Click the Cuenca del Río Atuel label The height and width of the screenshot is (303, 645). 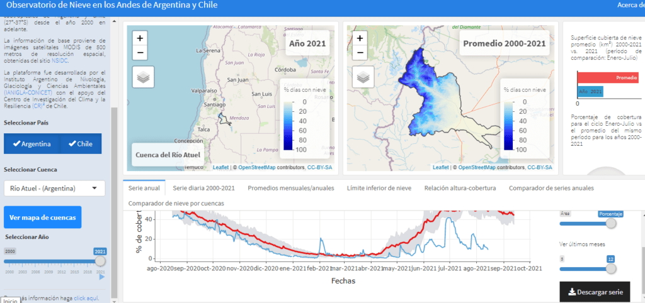168,155
